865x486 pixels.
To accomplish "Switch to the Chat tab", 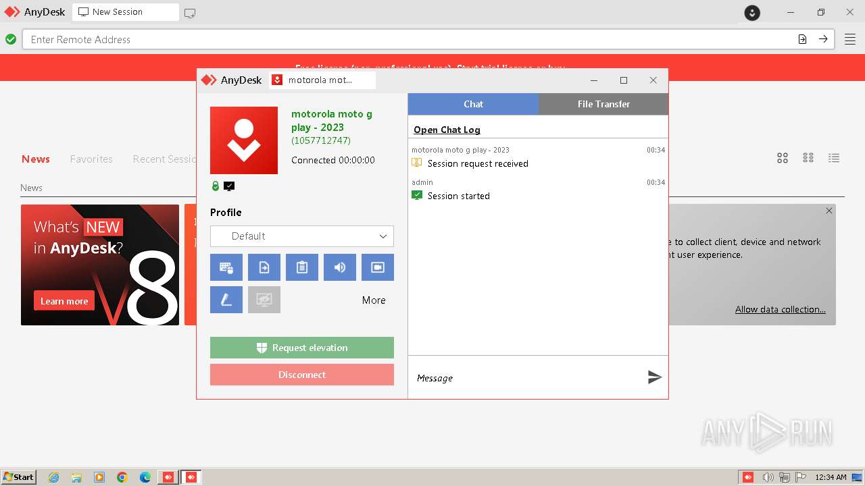I will (473, 104).
